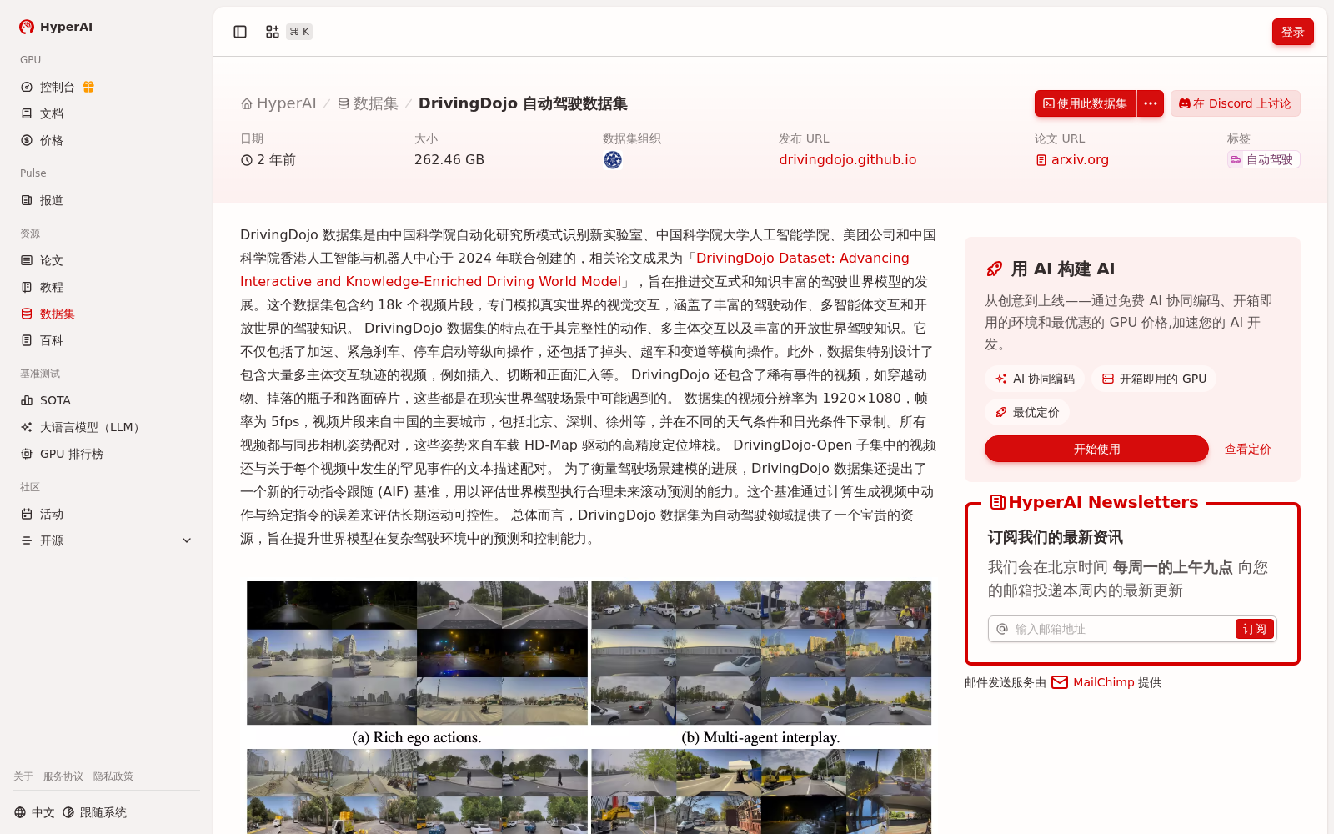This screenshot has width=1334, height=834.
Task: Click the 查看定价 link
Action: (1247, 449)
